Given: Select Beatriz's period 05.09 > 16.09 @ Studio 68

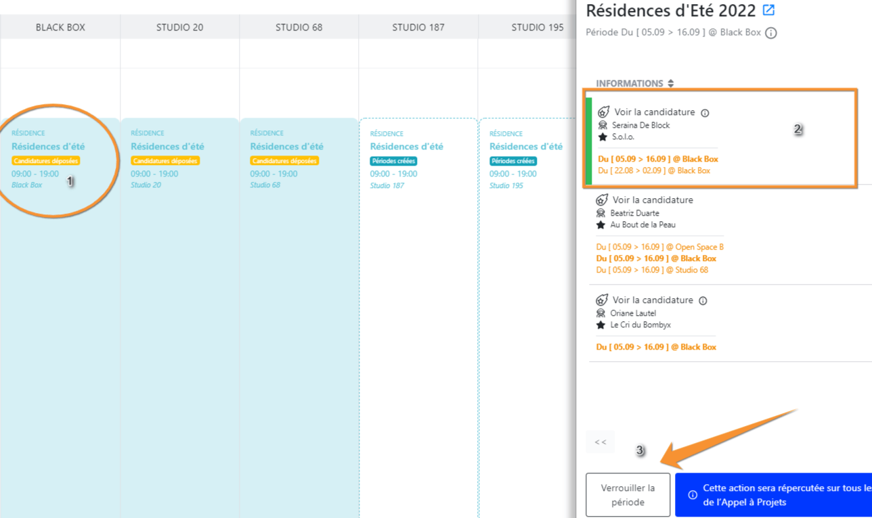Looking at the screenshot, I should click(652, 270).
